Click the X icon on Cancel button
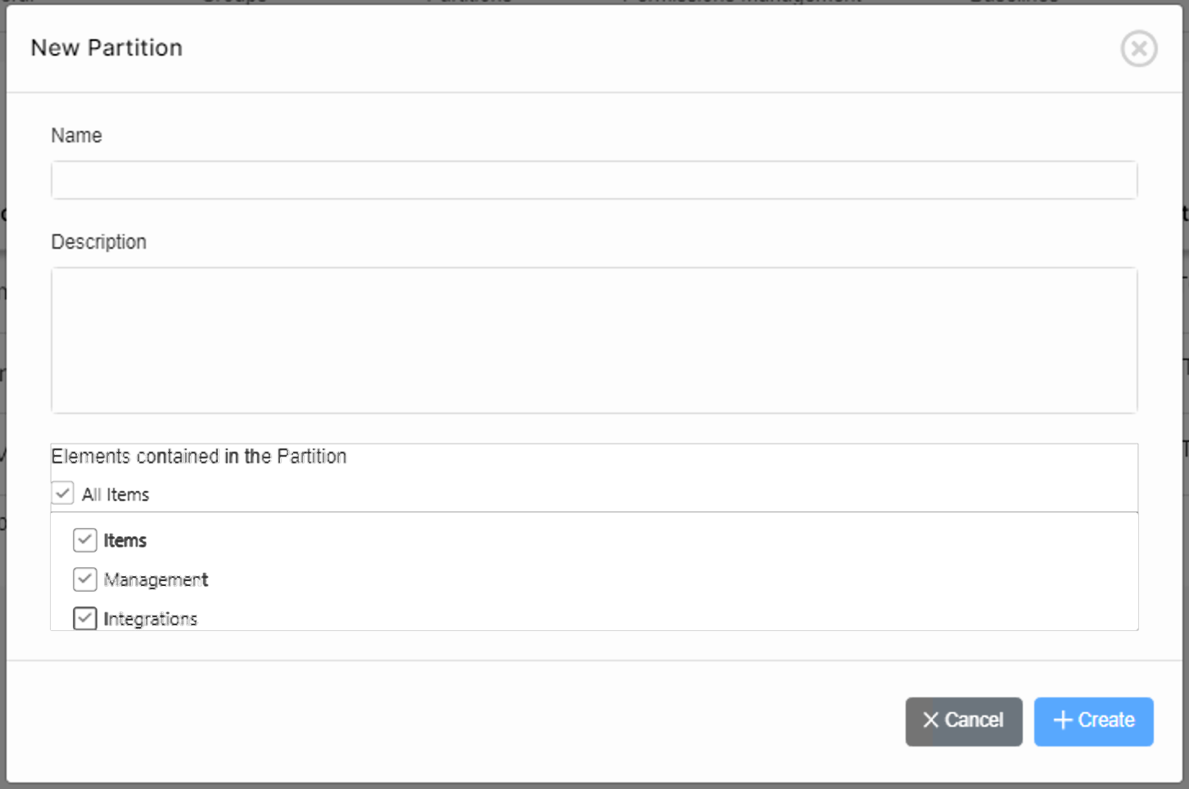This screenshot has width=1189, height=789. [930, 720]
